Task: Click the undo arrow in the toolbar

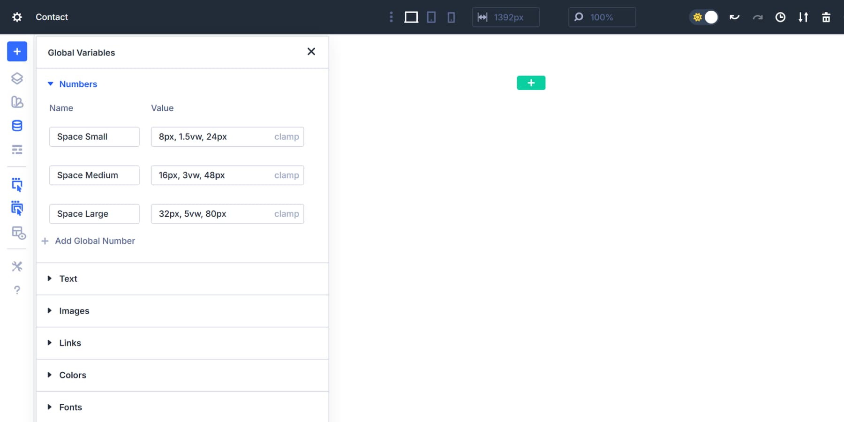Action: 734,17
